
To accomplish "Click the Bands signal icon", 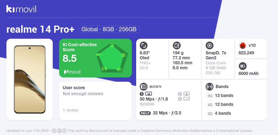I will pos(210,87).
